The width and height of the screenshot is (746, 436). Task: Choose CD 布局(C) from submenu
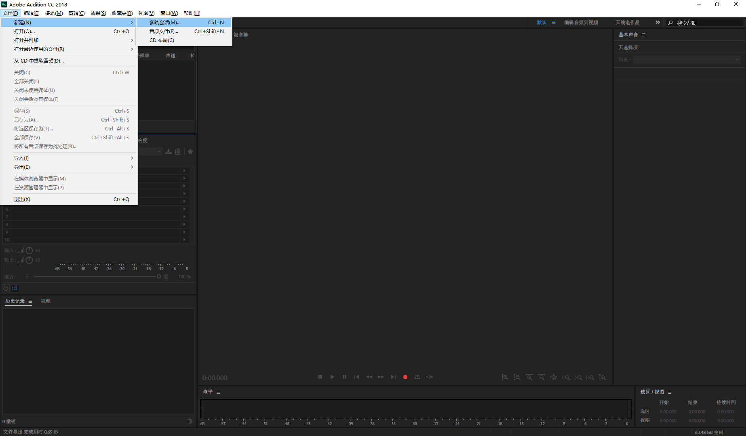184,40
